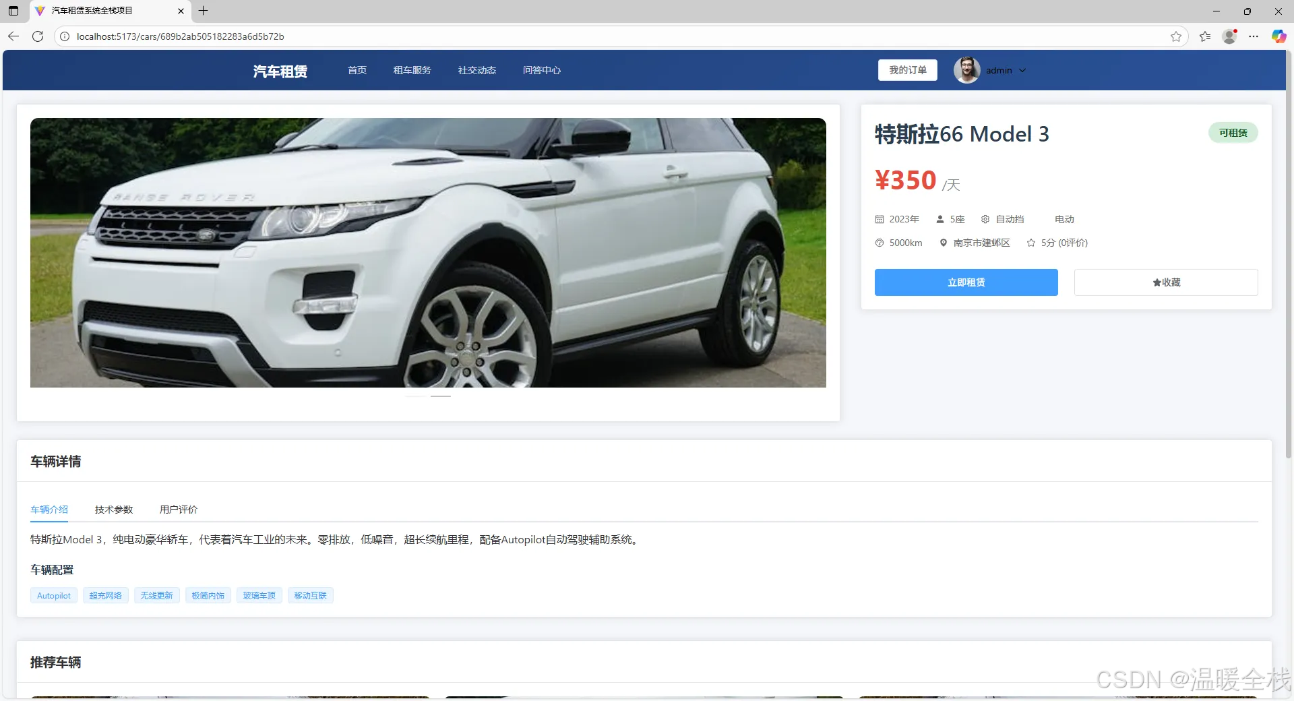
Task: Click the site info icon in address bar
Action: 65,36
